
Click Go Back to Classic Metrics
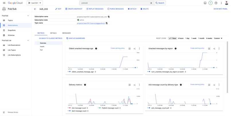click(x=50, y=38)
